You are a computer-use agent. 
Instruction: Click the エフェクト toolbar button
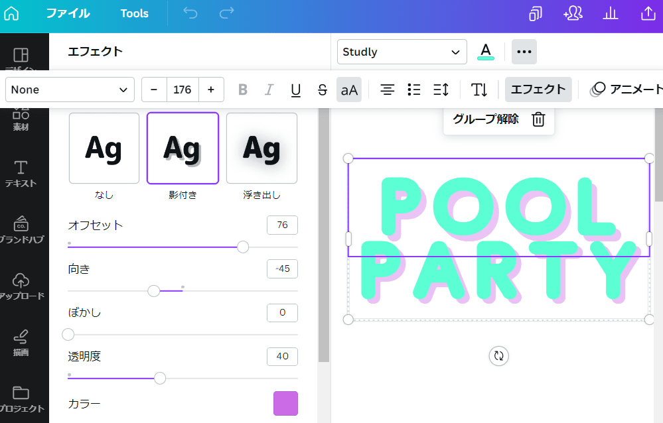point(538,90)
